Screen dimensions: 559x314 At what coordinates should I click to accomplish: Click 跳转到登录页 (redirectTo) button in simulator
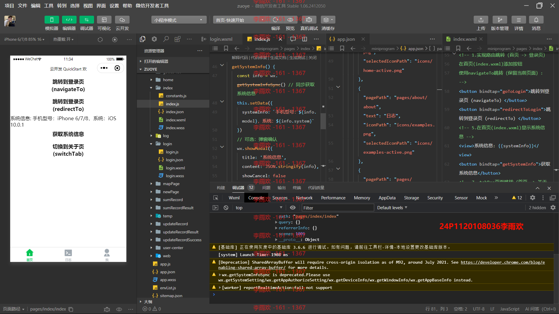68,105
